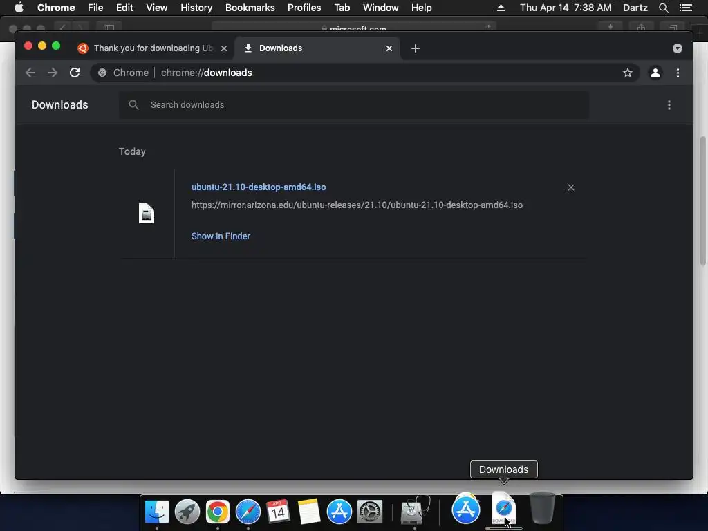The width and height of the screenshot is (708, 531).
Task: Open the Chrome application menu
Action: [56, 8]
